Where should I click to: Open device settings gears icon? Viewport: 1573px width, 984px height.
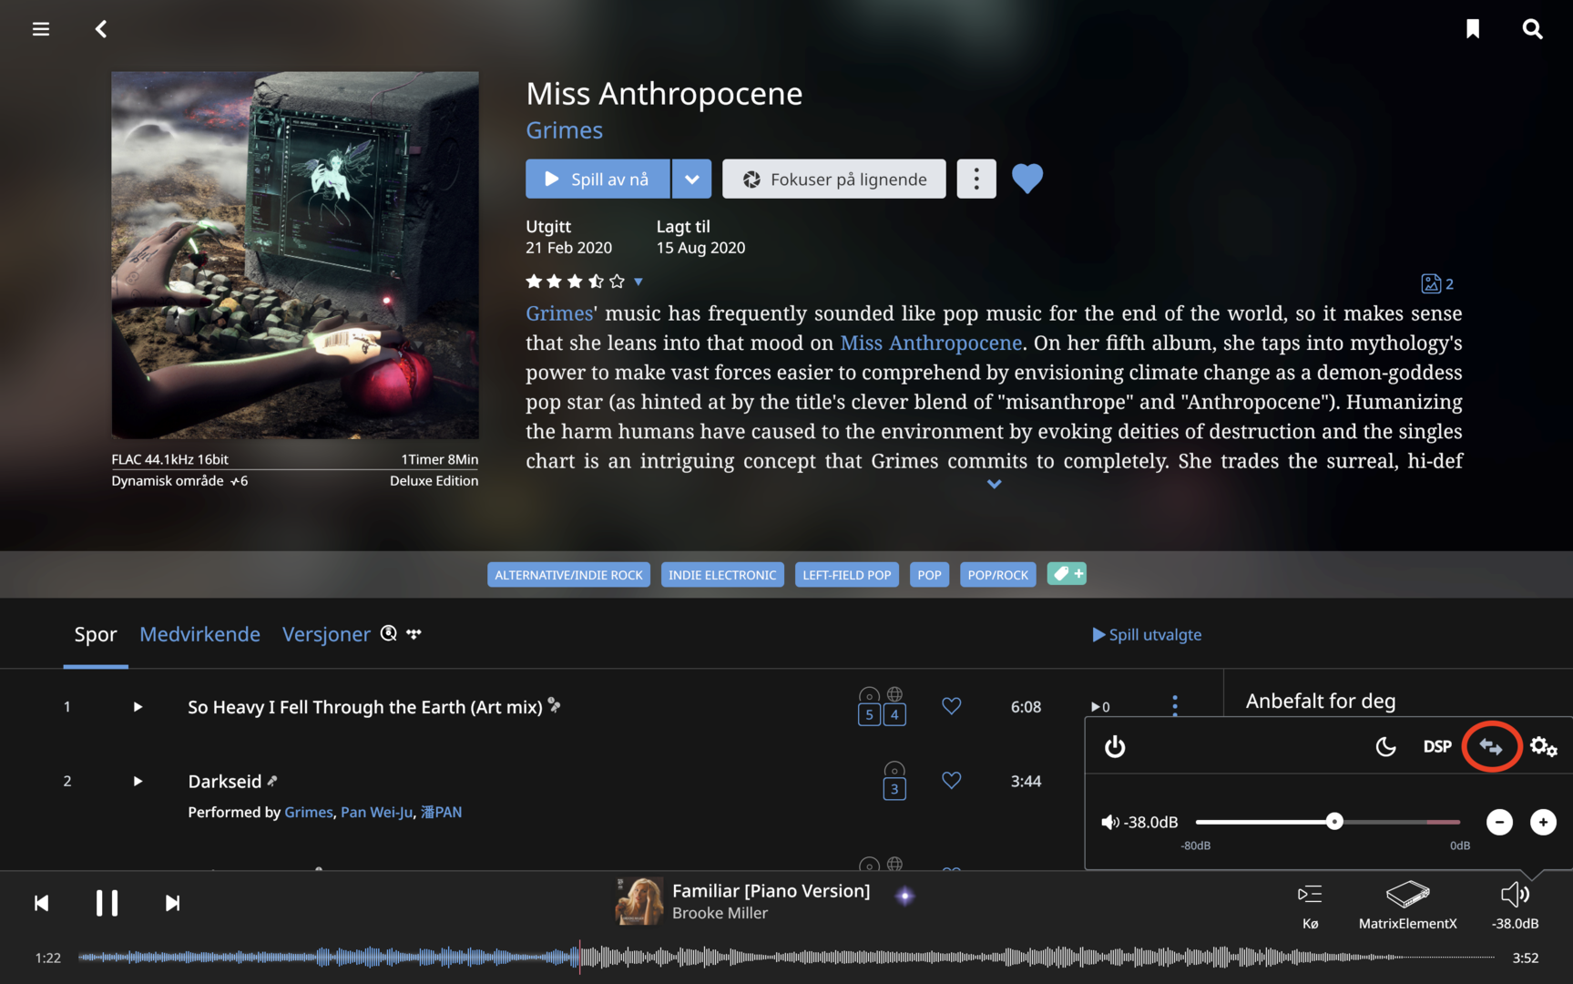[x=1544, y=747]
